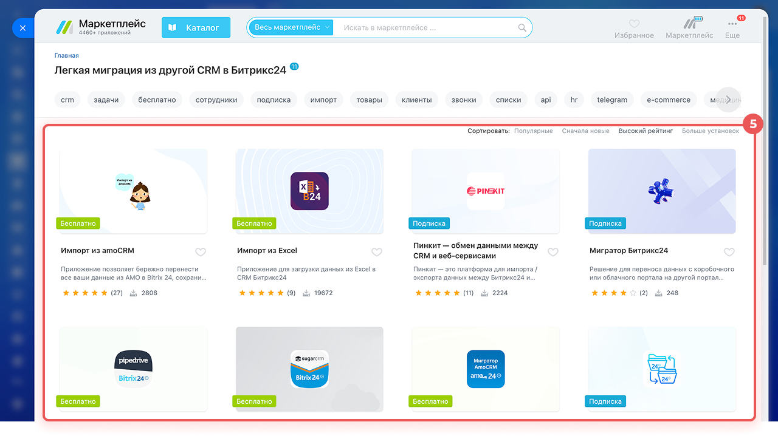Go to the Главная breadcrumb link
778x436 pixels.
pyautogui.click(x=67, y=55)
